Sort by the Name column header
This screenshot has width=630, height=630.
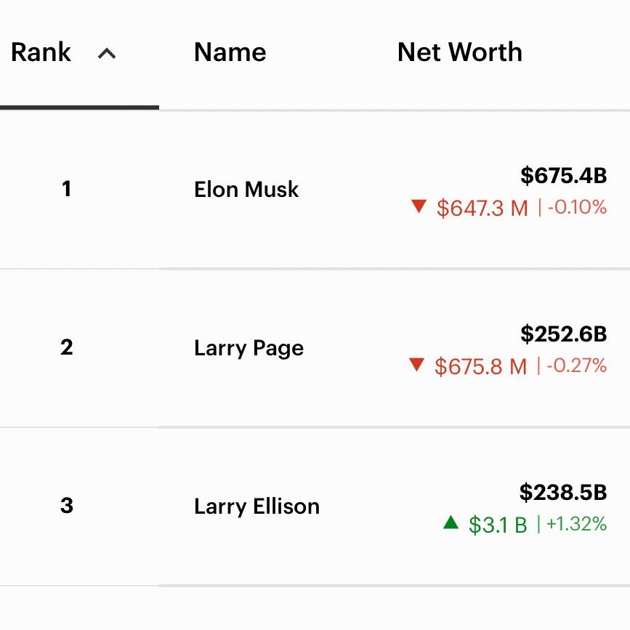[x=230, y=52]
